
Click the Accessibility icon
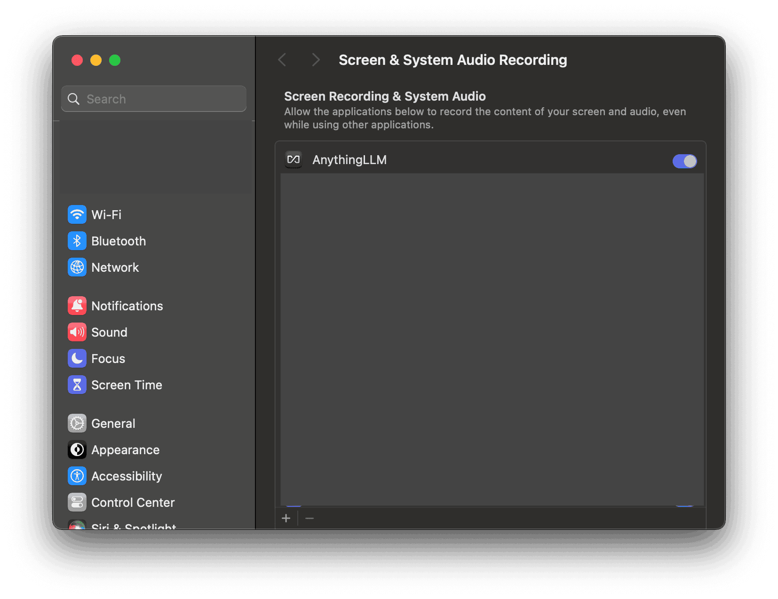click(77, 476)
